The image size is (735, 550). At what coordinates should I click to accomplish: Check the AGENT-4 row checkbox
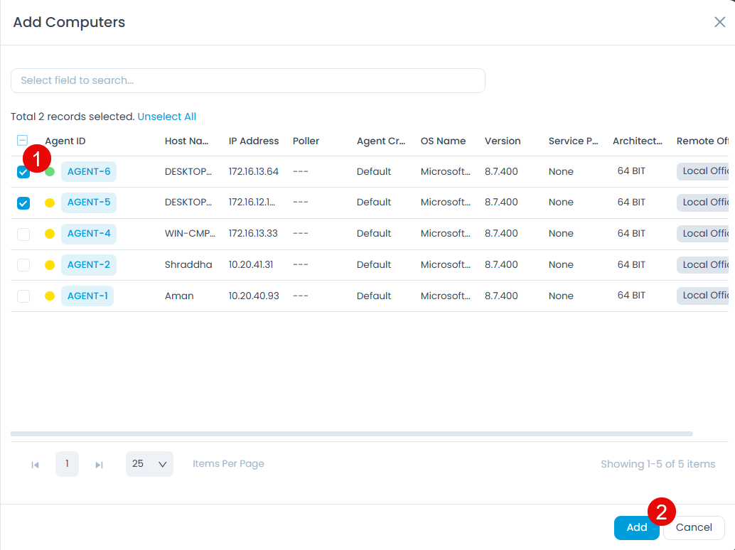[x=23, y=234]
